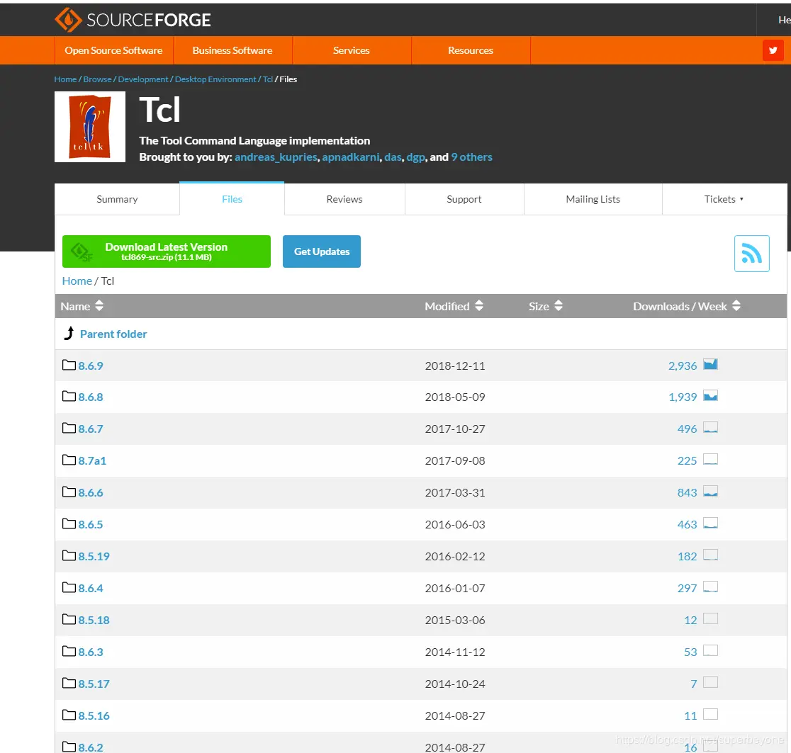Image resolution: width=791 pixels, height=753 pixels.
Task: Switch to the Reviews tab
Action: tap(344, 199)
